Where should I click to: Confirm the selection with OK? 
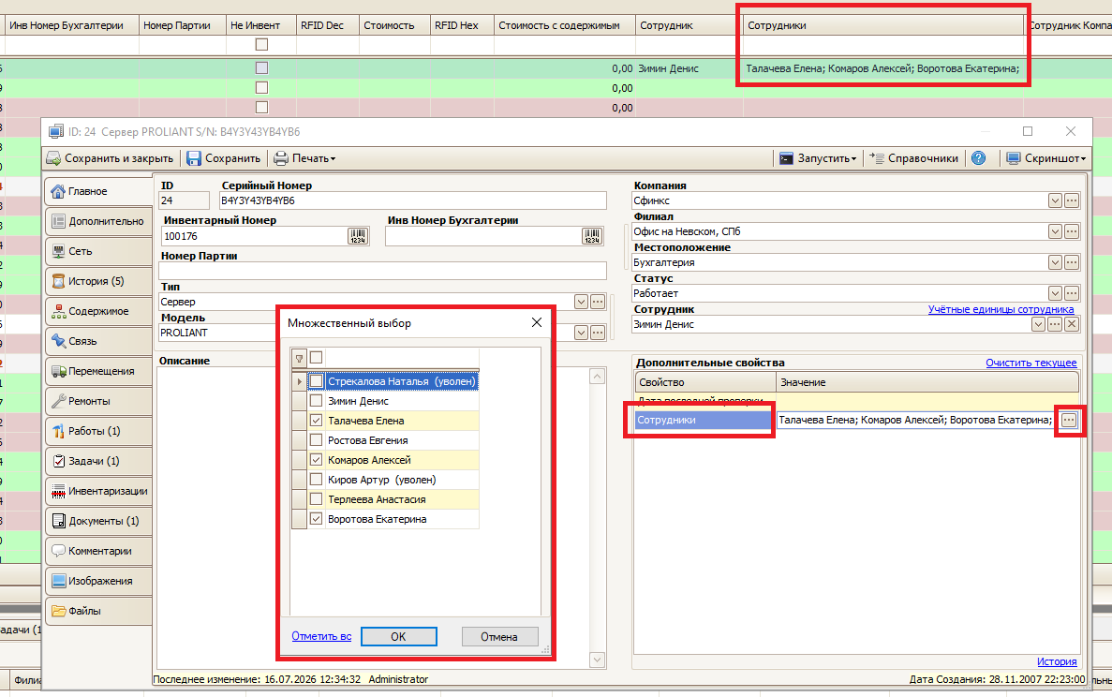point(398,637)
